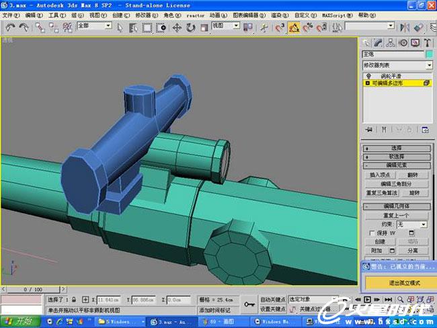
Task: Activate the Select and Move tool
Action: click(177, 28)
